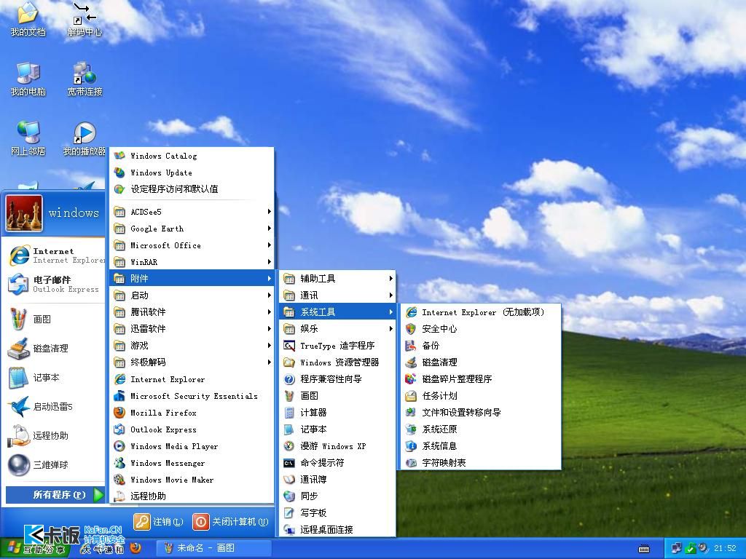Open 系统信息 system information
The height and width of the screenshot is (559, 746).
pos(481,446)
